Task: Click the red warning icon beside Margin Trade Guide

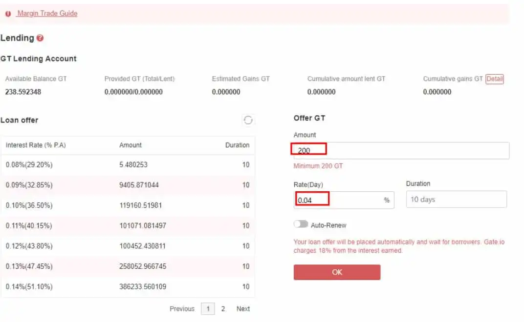Action: (8, 14)
